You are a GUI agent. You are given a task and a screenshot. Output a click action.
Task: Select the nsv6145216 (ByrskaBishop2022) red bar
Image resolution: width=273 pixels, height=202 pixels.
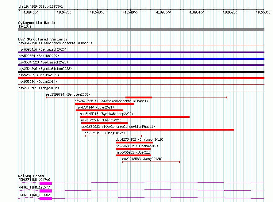[135, 117]
